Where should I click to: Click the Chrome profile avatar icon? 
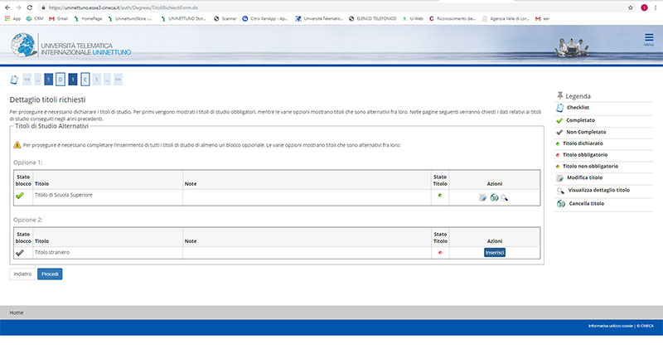(x=644, y=7)
